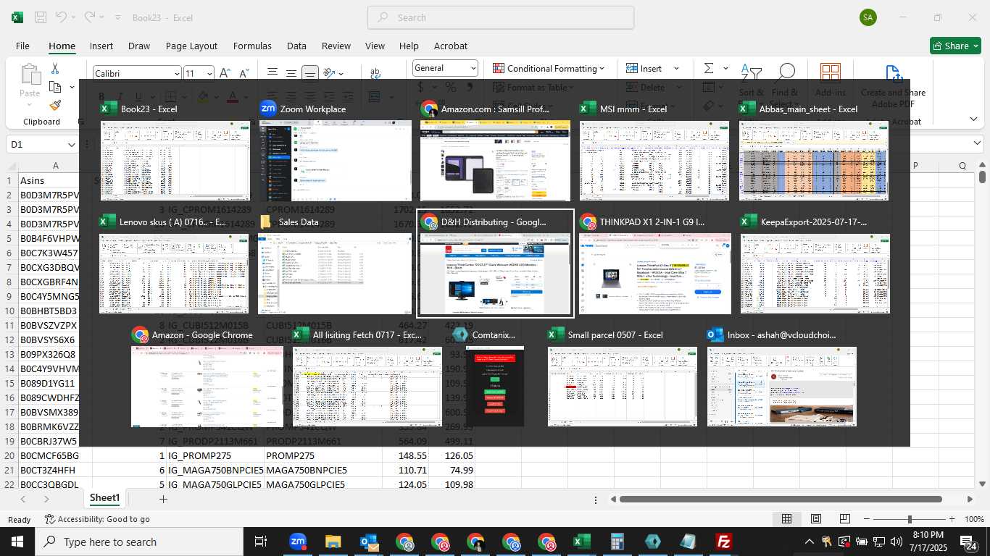The width and height of the screenshot is (990, 556).
Task: Open Calculator from the taskbar
Action: (x=617, y=542)
